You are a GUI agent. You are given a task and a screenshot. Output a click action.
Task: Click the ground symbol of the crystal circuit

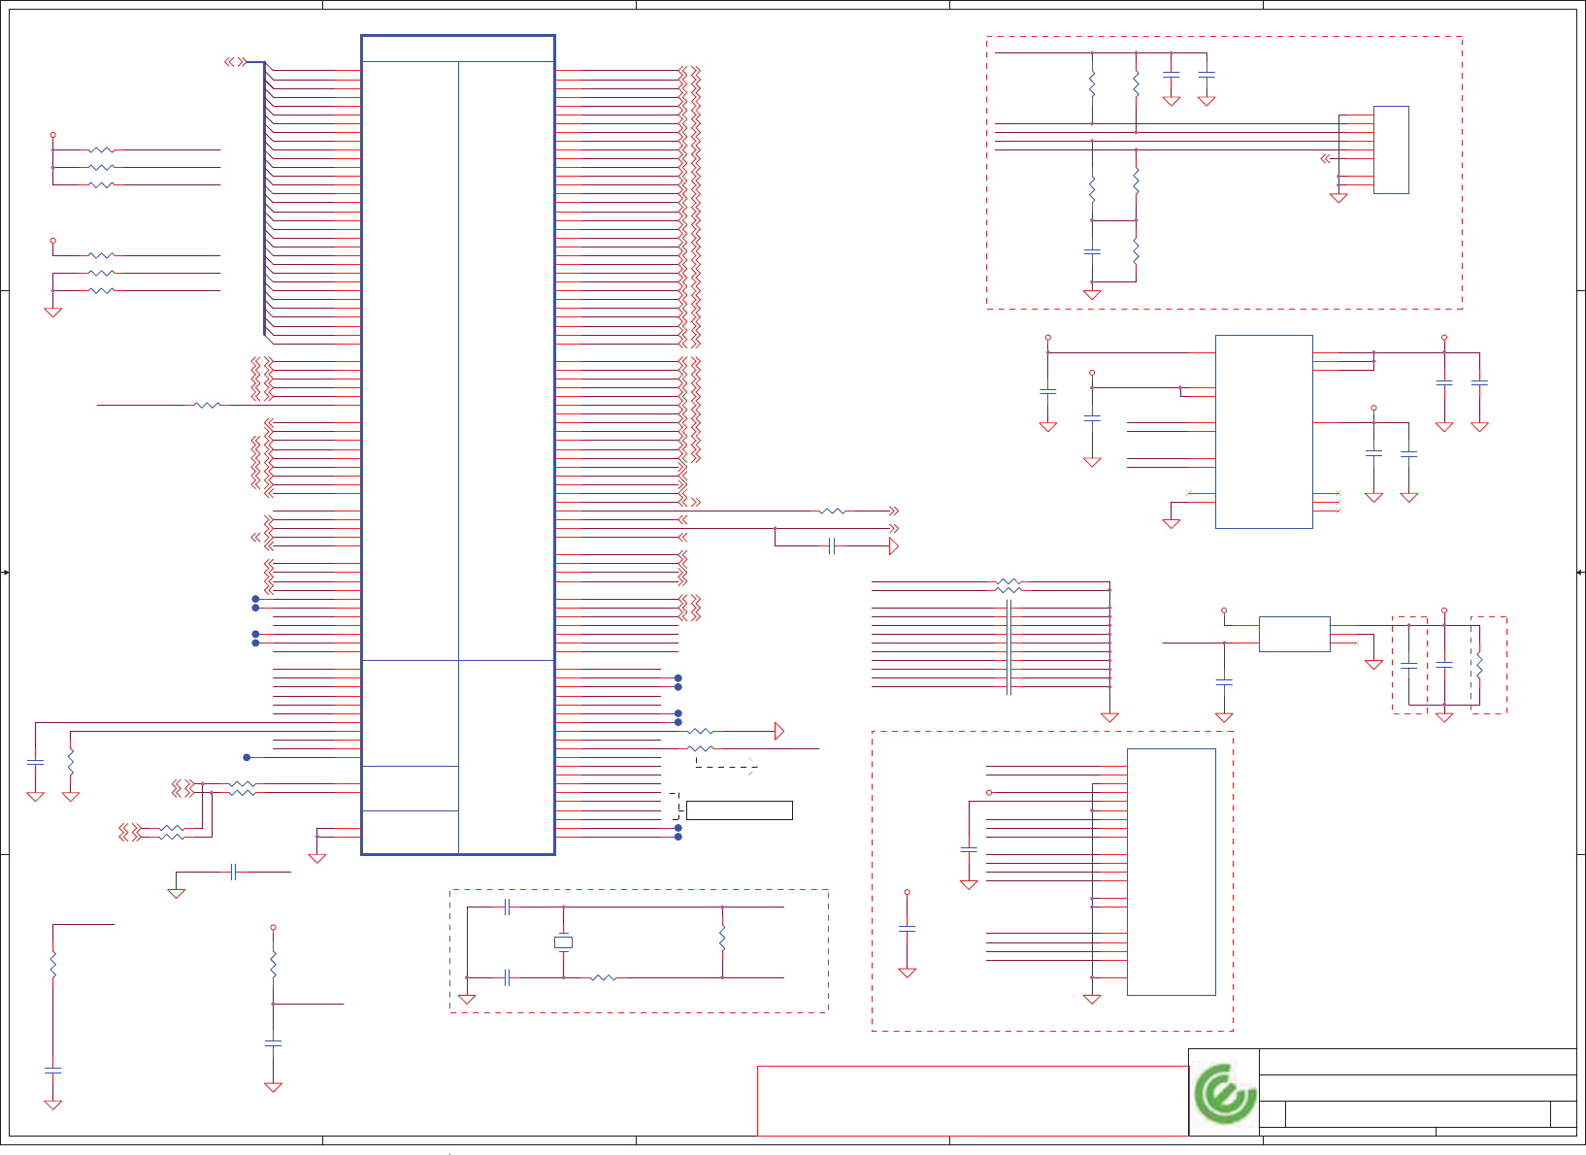(x=467, y=999)
